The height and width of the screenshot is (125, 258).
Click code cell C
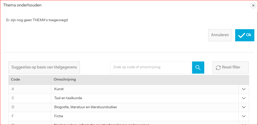(x=30, y=98)
